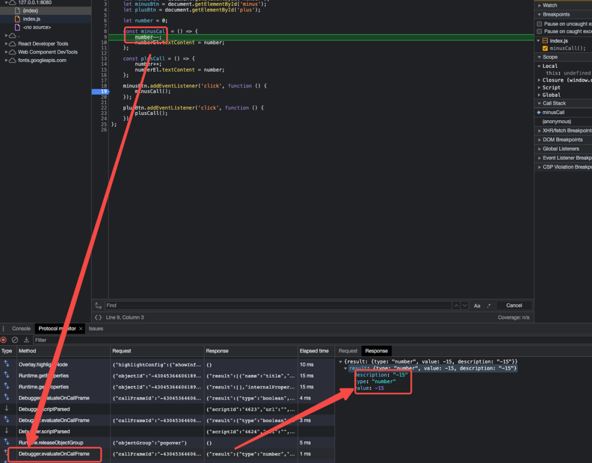Image resolution: width=592 pixels, height=463 pixels.
Task: Open Response detail tab
Action: click(377, 351)
